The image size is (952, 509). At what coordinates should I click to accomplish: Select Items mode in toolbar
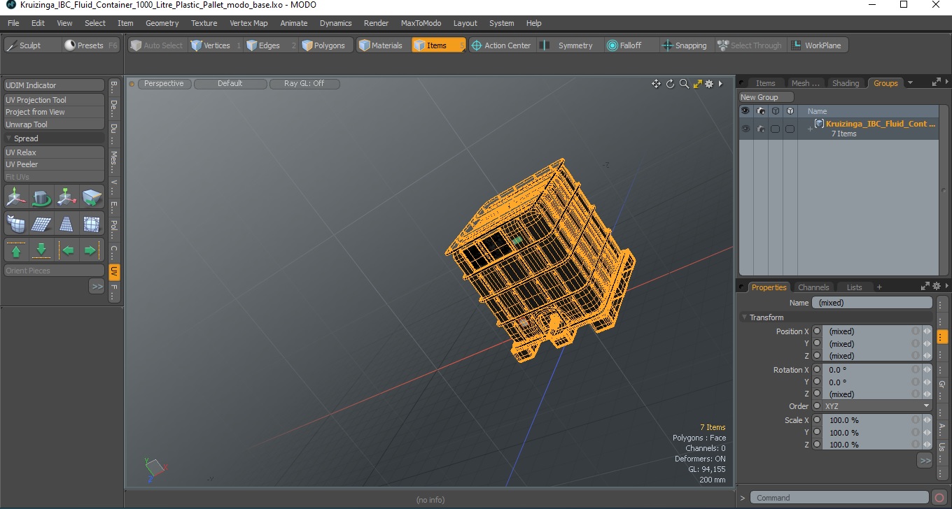[x=438, y=45]
